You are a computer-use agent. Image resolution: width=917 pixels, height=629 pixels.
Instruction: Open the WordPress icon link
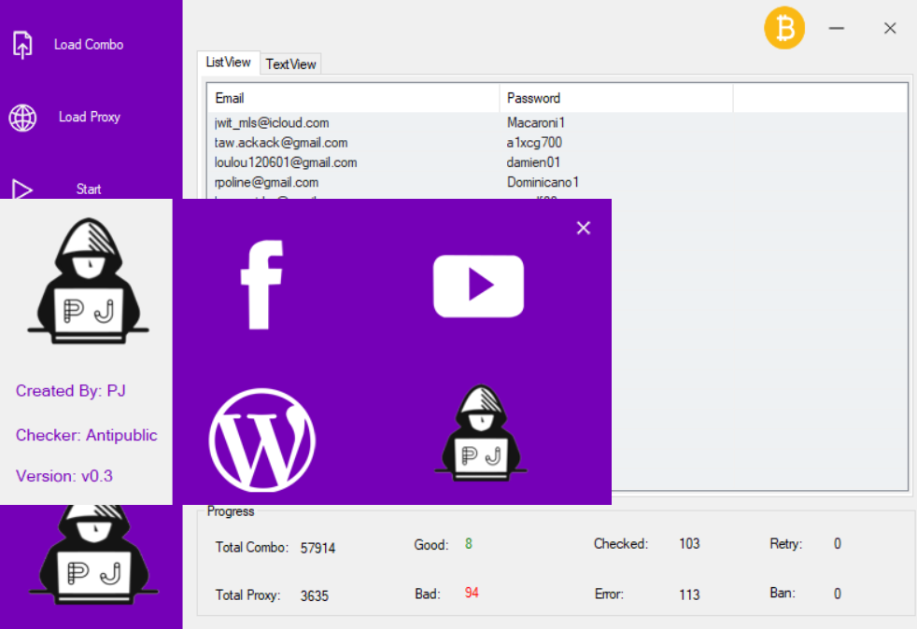(x=262, y=440)
